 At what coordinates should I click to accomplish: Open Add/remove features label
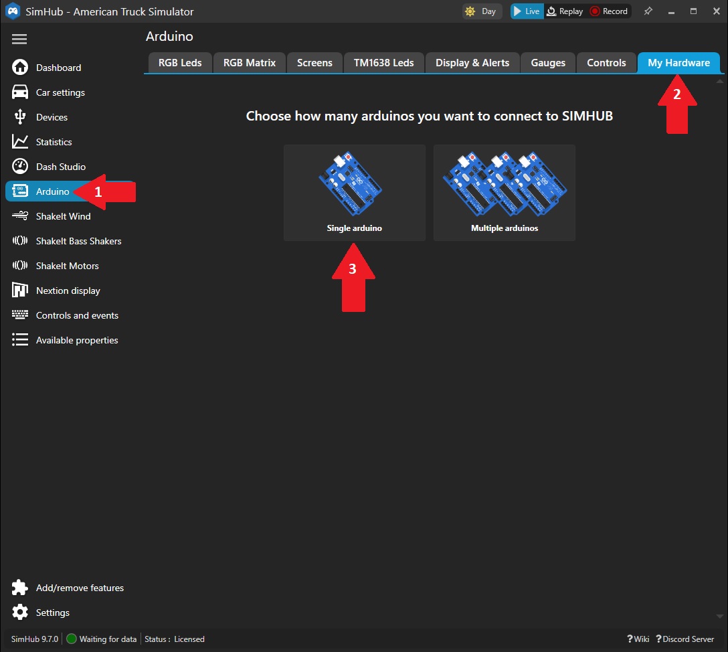pyautogui.click(x=80, y=588)
